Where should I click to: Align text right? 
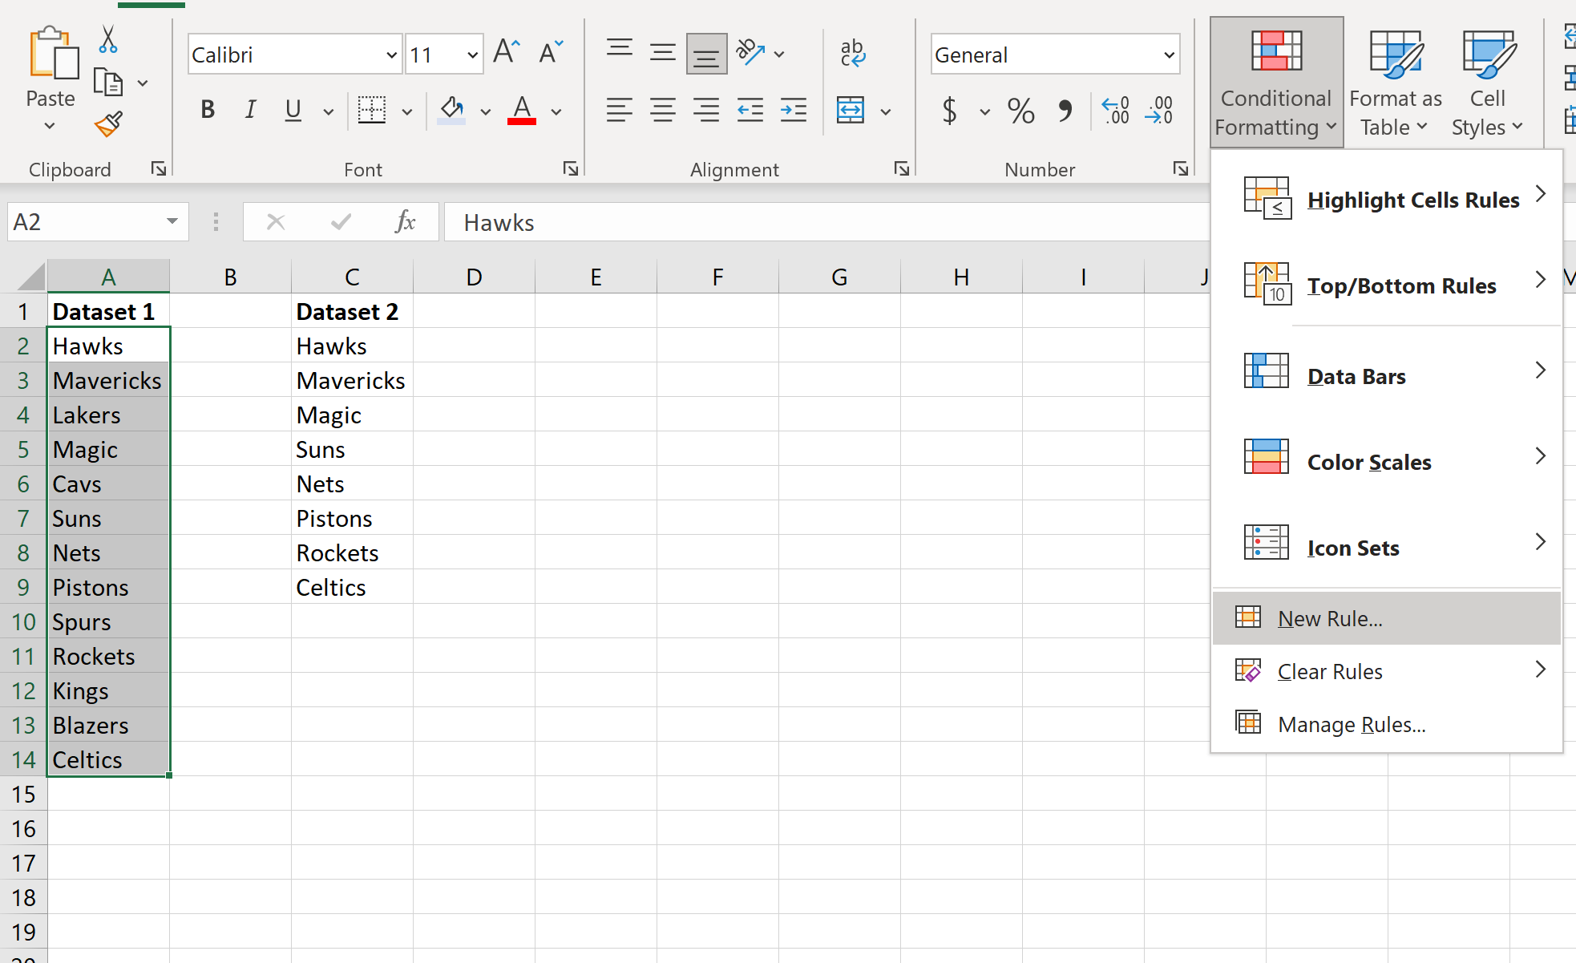(x=706, y=110)
